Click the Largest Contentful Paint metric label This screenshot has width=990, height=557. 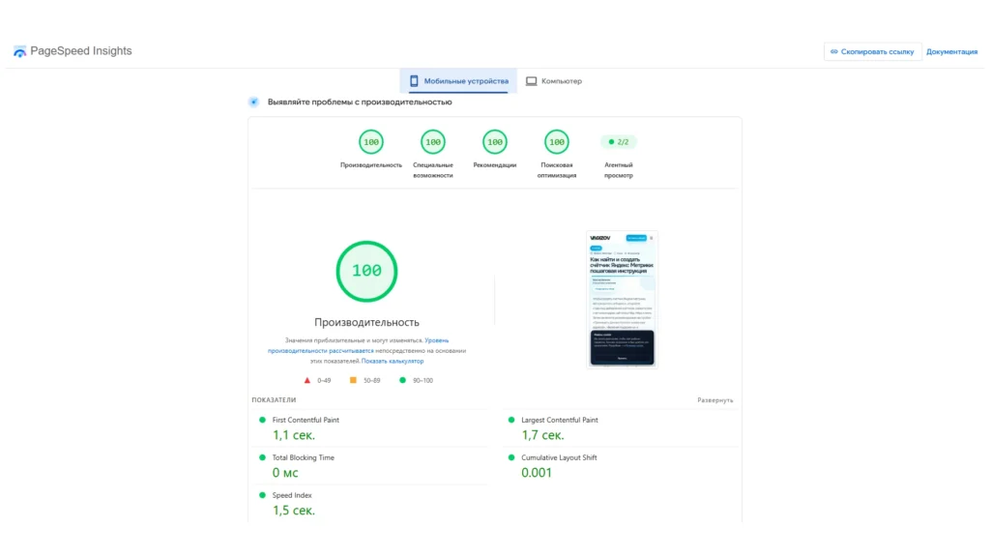click(560, 420)
